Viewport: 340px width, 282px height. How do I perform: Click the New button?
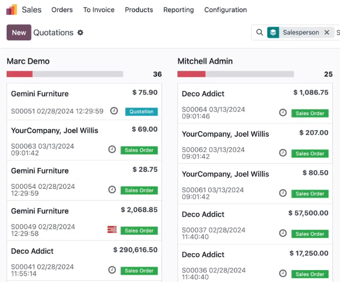click(19, 33)
